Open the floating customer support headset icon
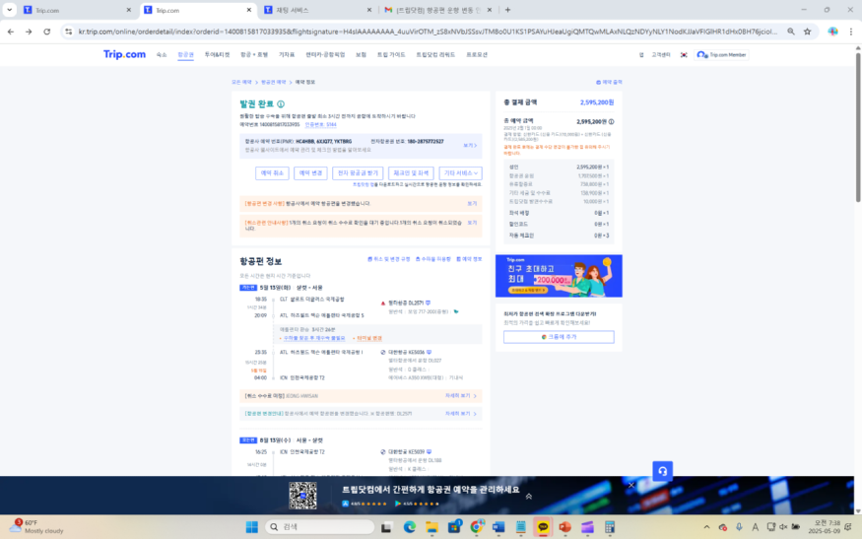The width and height of the screenshot is (862, 539). (662, 471)
